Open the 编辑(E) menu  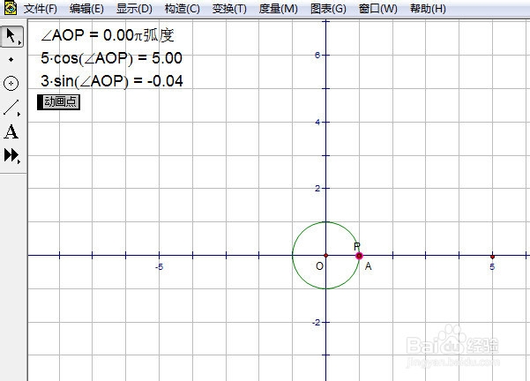pos(86,9)
